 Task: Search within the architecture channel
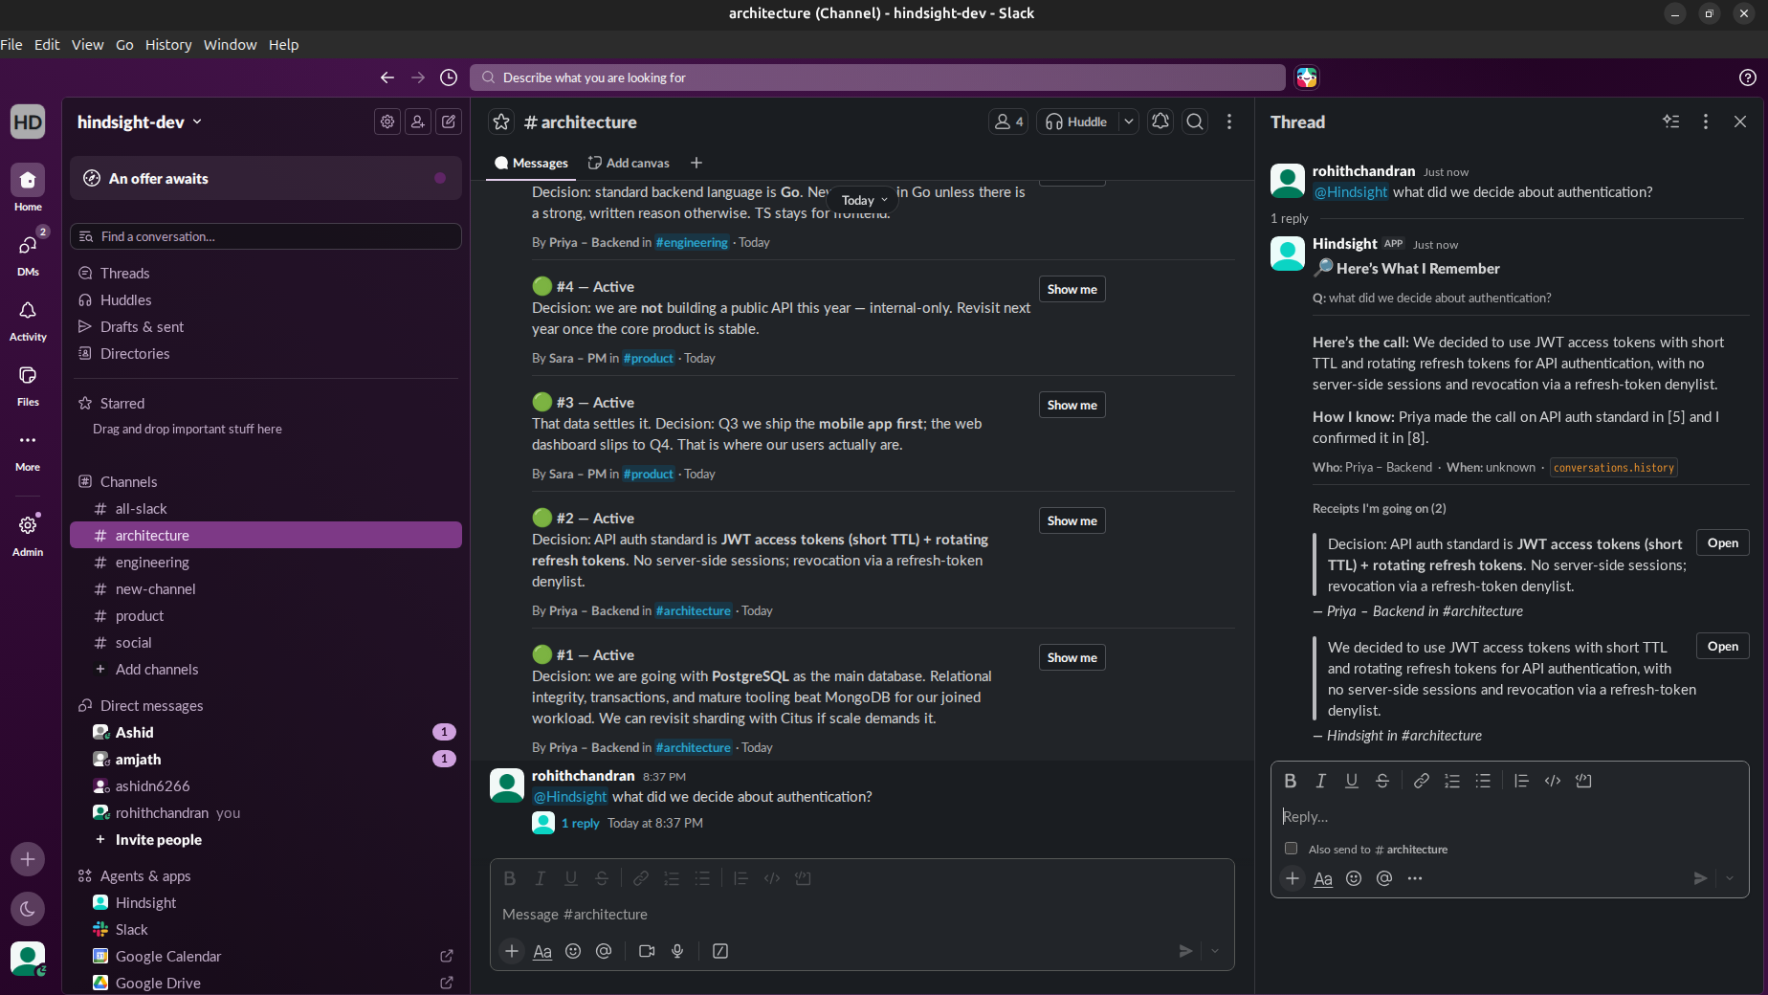tap(1195, 122)
